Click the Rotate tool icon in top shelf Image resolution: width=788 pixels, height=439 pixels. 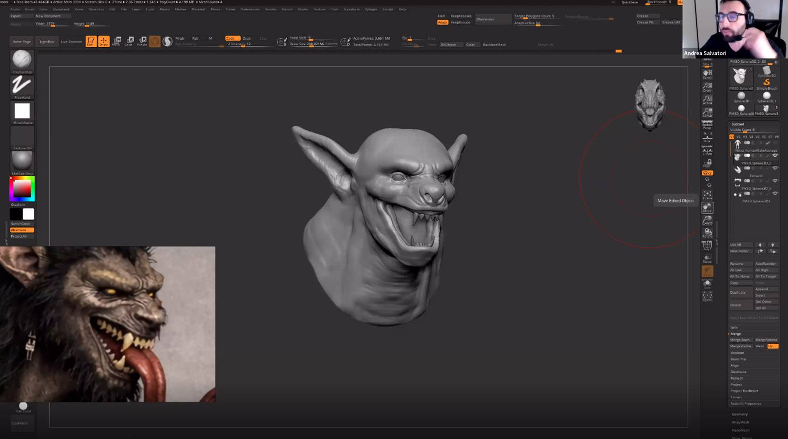coord(142,42)
